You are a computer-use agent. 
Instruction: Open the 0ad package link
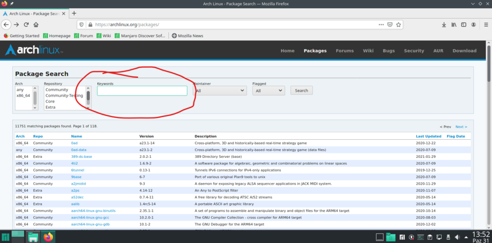tap(74, 143)
